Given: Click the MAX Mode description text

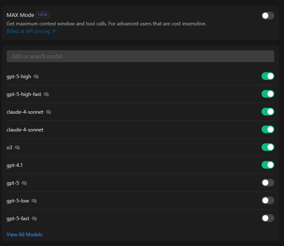Looking at the screenshot, I should pos(107,24).
